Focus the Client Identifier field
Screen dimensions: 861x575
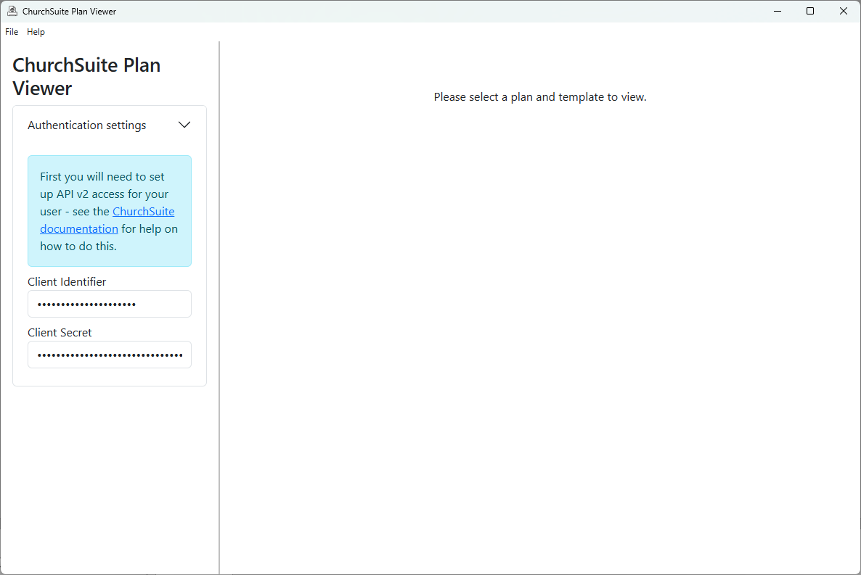coord(110,304)
